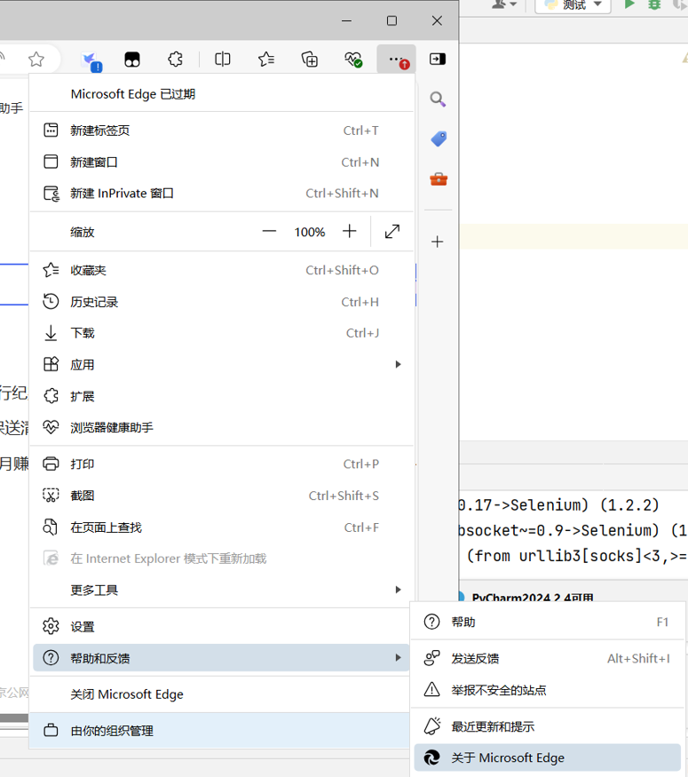Expand the 应用 submenu
Screen dimensions: 688x777
click(x=221, y=365)
